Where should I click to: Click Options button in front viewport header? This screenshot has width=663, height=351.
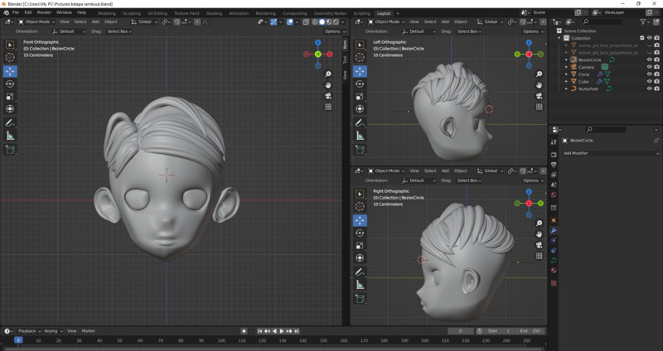[x=333, y=31]
